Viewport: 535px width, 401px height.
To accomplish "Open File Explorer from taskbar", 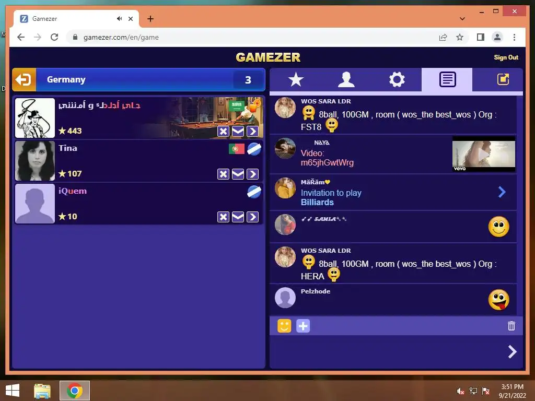I will point(42,391).
